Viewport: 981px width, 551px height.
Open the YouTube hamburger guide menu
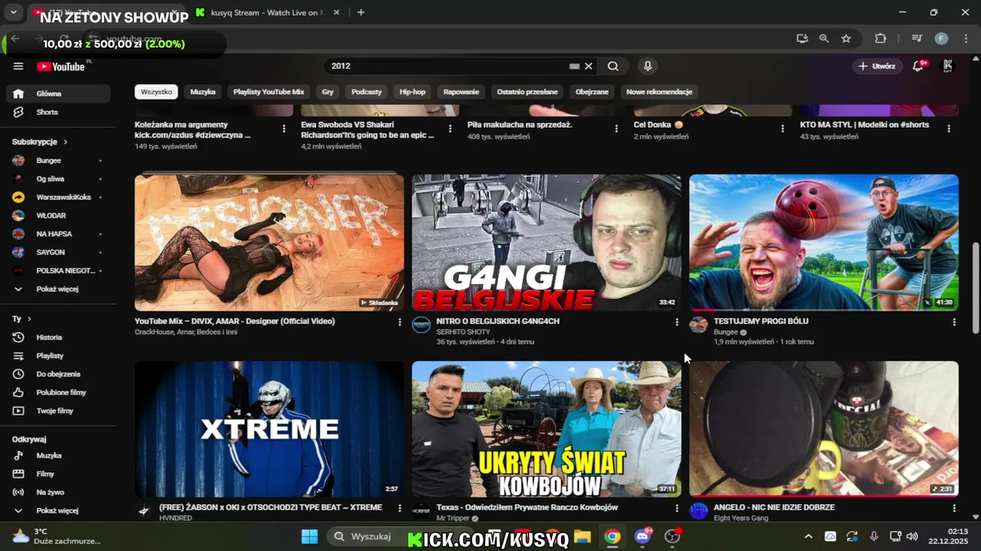tap(18, 67)
